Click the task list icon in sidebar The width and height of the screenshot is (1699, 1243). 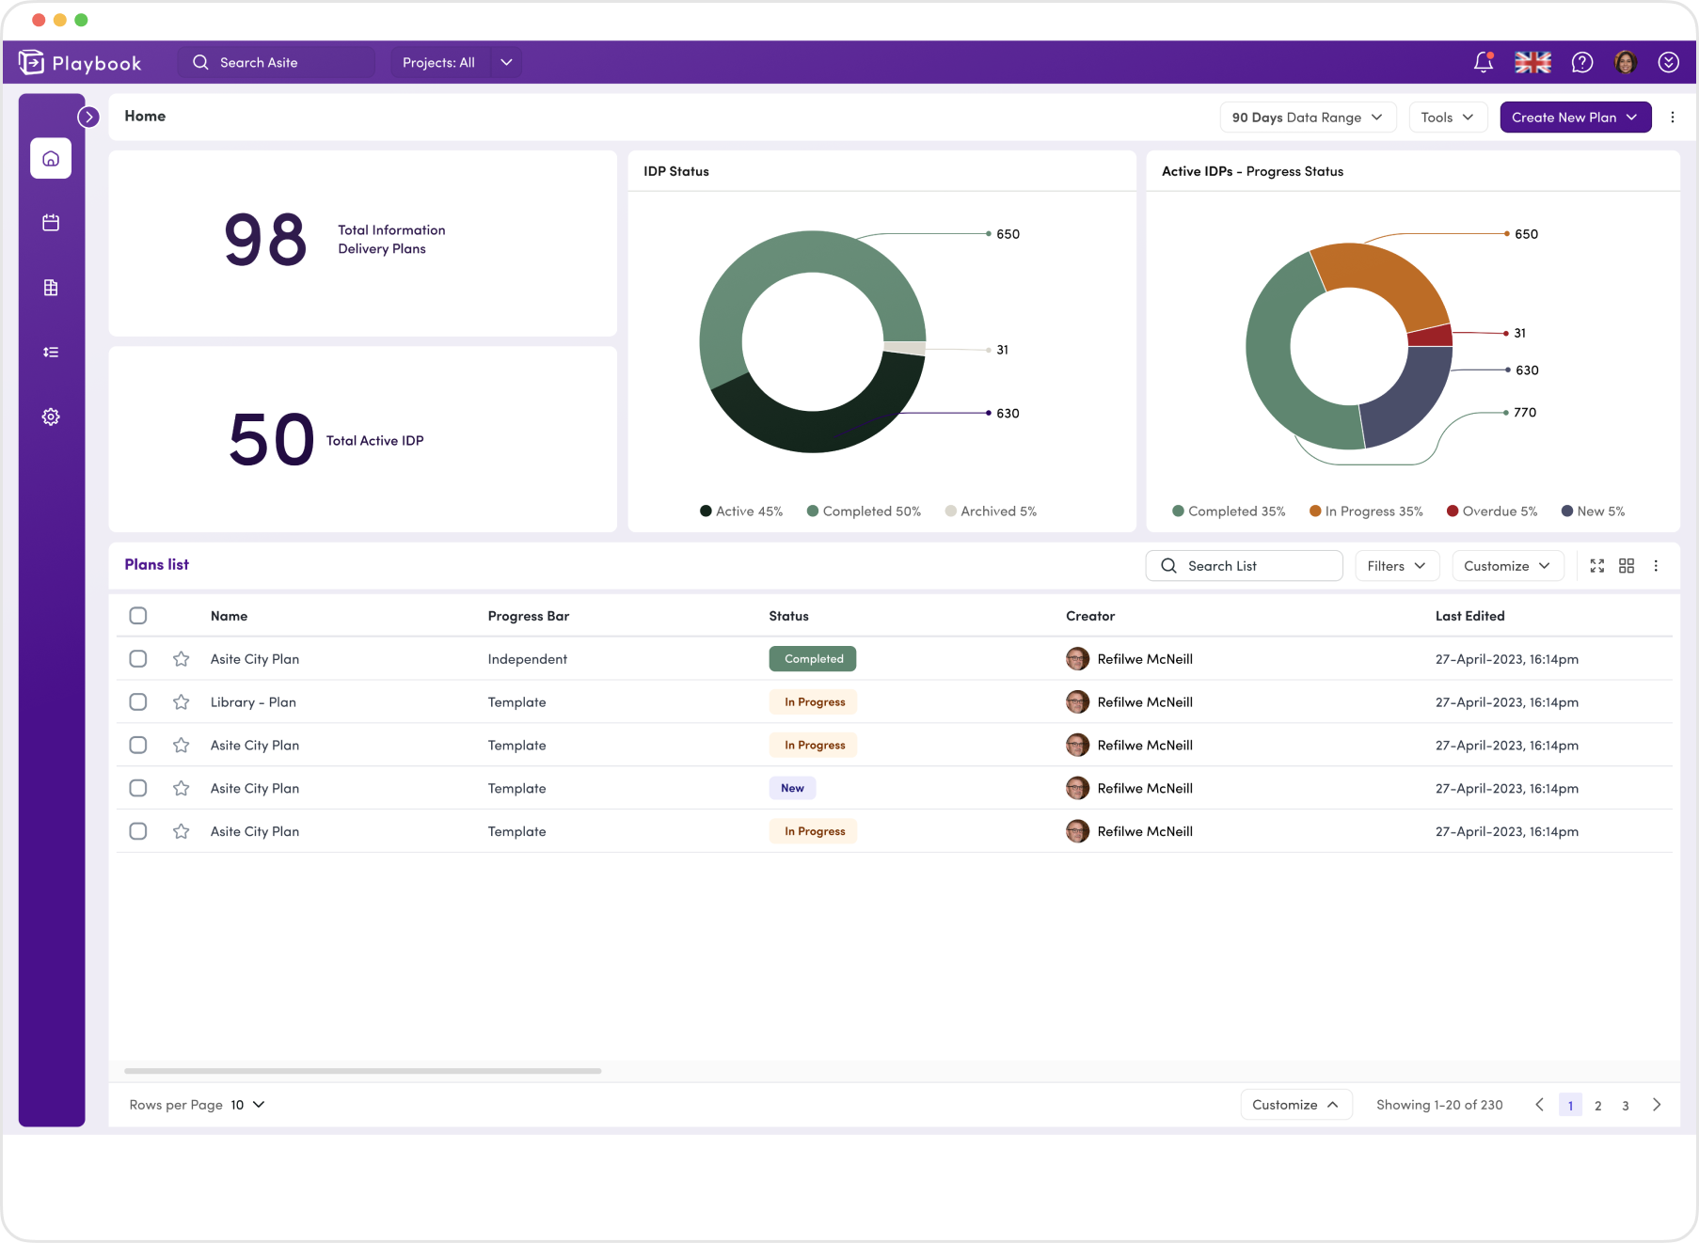(50, 352)
